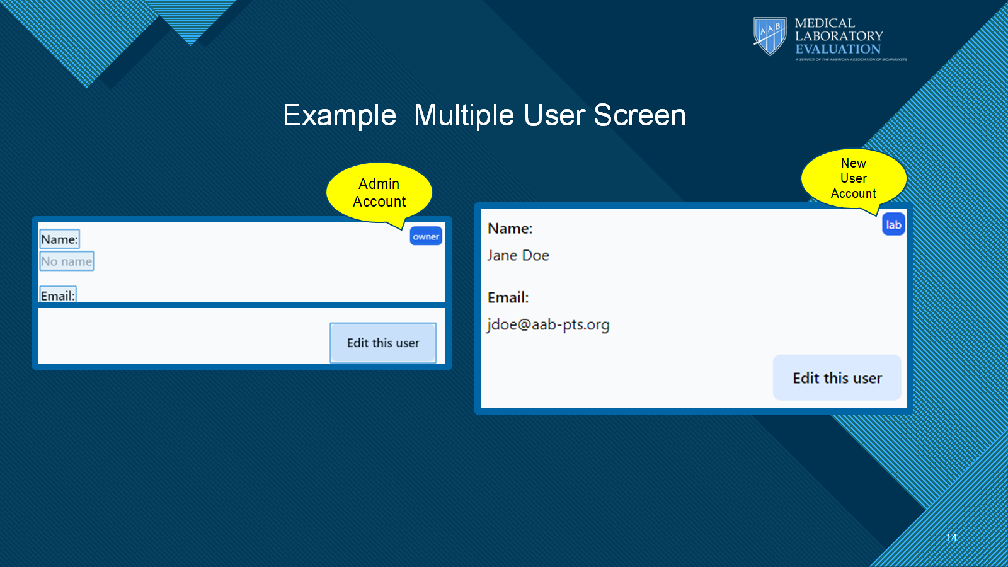Click the jdoe@aab-pts.org email address
The image size is (1008, 567).
(547, 324)
